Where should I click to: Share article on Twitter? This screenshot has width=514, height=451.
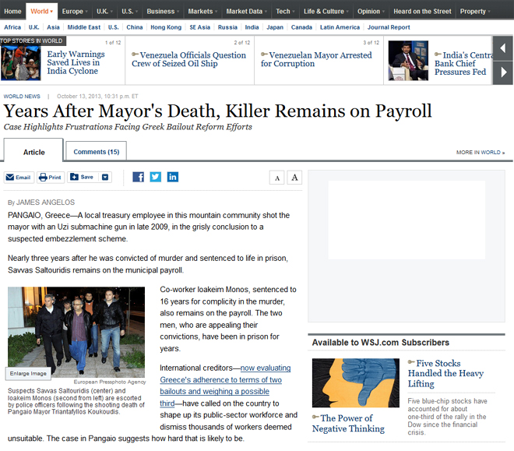[x=156, y=177]
